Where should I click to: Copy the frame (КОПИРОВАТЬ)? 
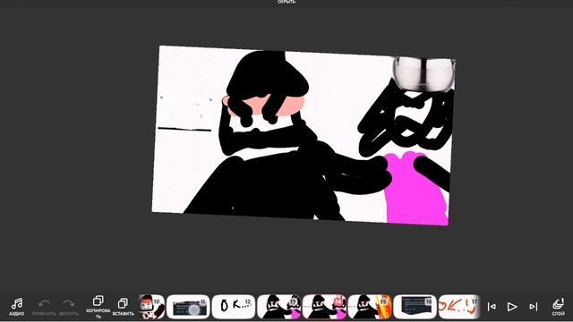(x=98, y=307)
